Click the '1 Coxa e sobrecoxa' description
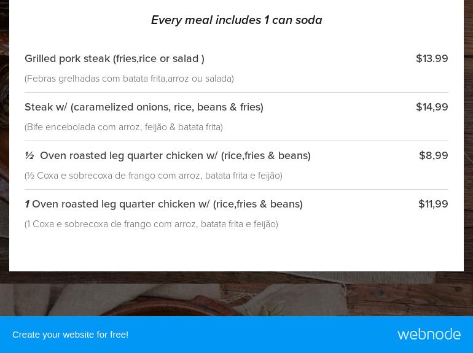The width and height of the screenshot is (473, 353). pyautogui.click(x=151, y=224)
